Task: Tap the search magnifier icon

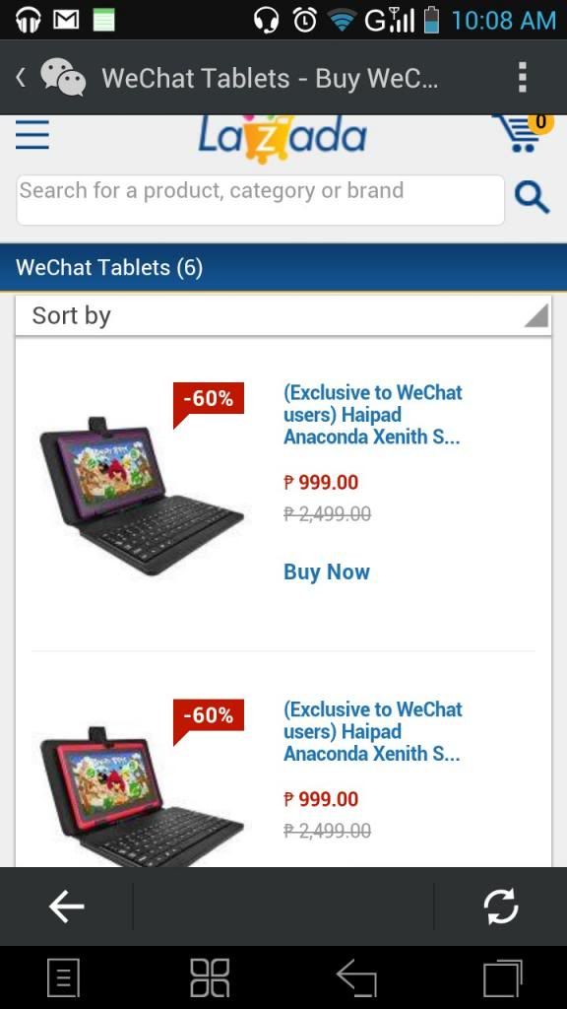Action: [532, 197]
